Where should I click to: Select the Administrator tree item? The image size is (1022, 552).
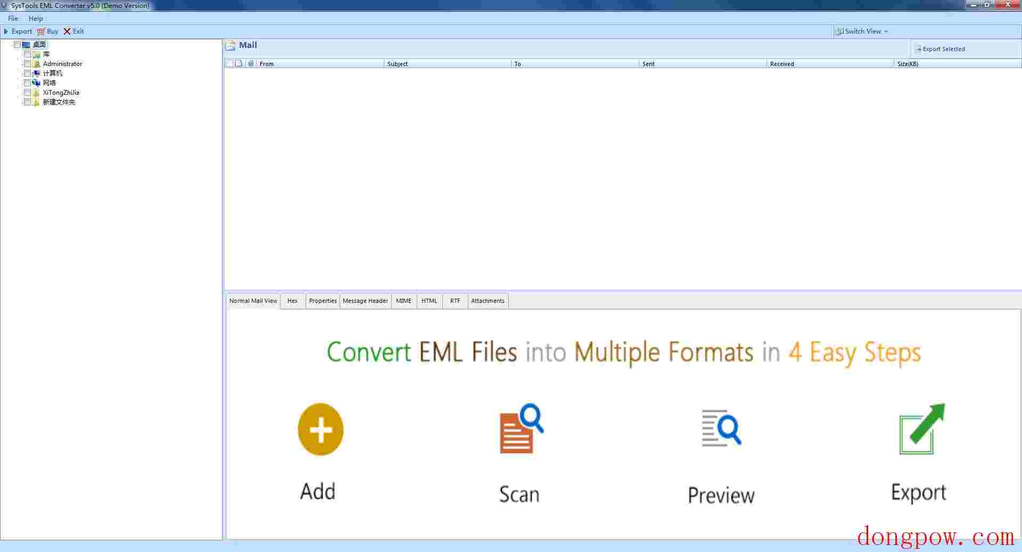(x=63, y=64)
